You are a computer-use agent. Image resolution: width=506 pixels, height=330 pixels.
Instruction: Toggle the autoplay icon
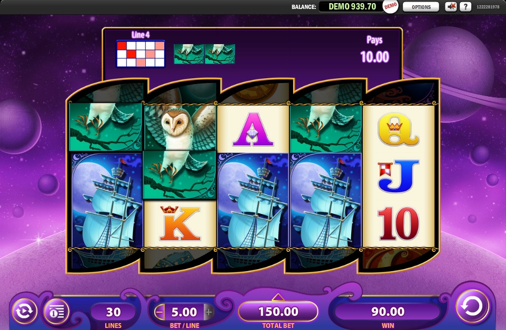[25, 311]
